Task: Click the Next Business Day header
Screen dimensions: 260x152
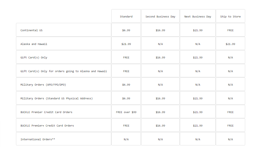Action: tap(198, 16)
